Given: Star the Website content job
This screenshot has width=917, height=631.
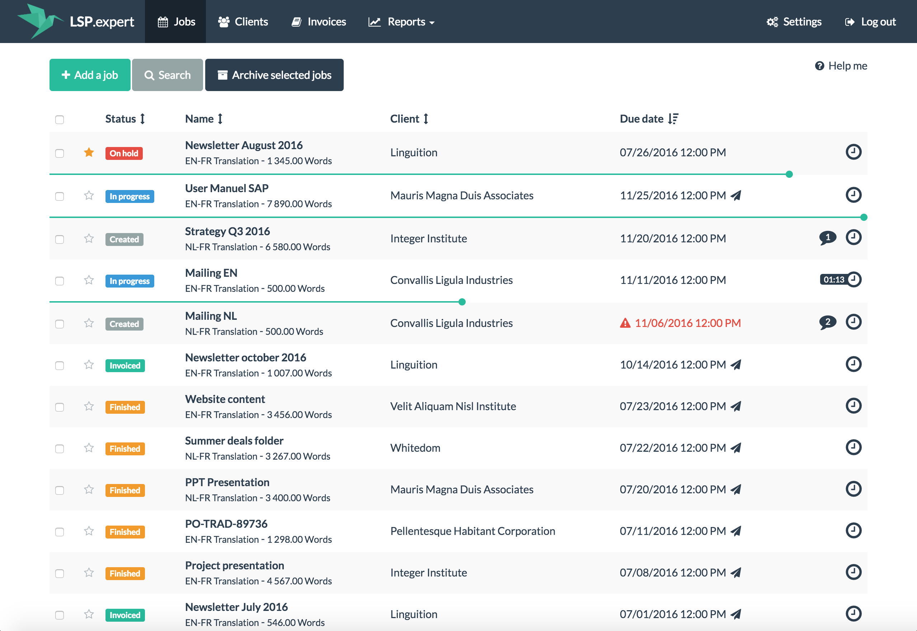Looking at the screenshot, I should 89,407.
